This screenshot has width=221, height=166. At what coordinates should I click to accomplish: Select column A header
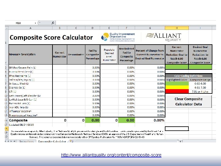point(30,28)
